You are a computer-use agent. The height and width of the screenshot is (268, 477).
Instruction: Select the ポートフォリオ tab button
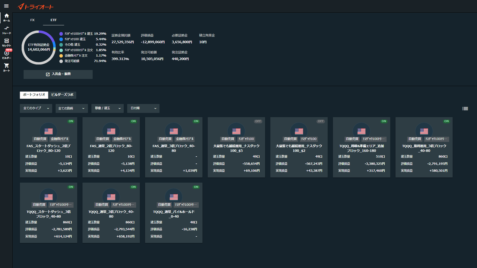[34, 95]
